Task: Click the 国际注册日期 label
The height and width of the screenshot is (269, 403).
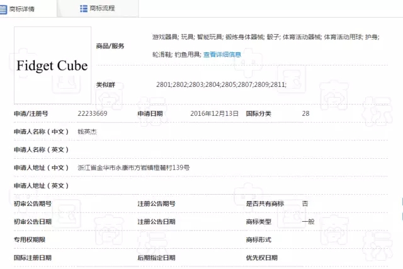Action: (33, 258)
